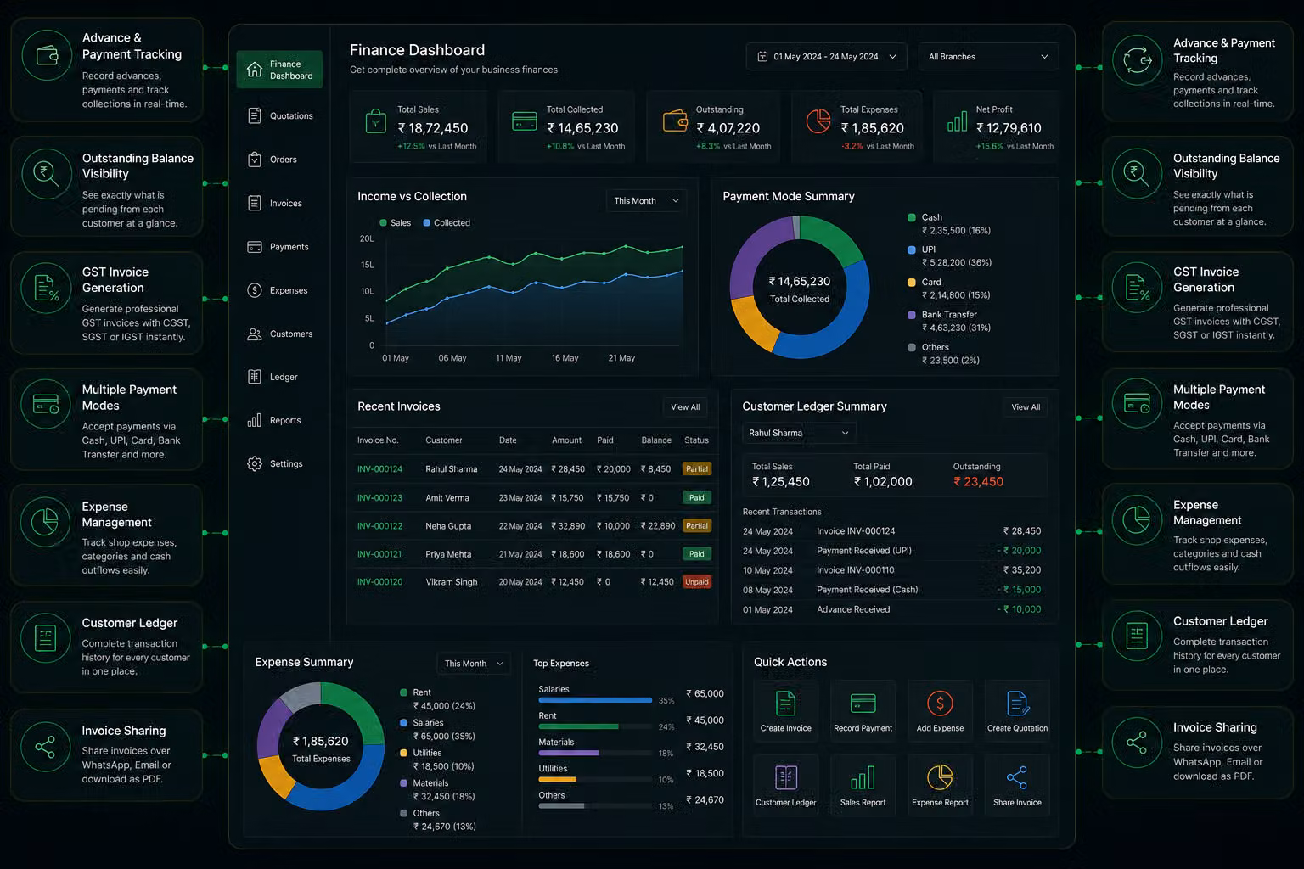Open Quotations via its sidebar document icon
This screenshot has width=1304, height=869.
pyautogui.click(x=254, y=115)
